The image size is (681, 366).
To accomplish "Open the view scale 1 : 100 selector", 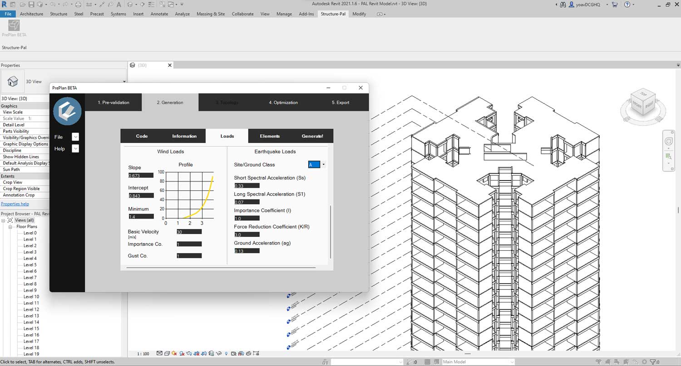I will (x=143, y=354).
